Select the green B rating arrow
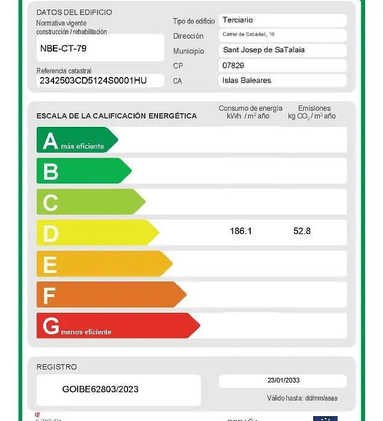383x421 pixels. coord(84,170)
